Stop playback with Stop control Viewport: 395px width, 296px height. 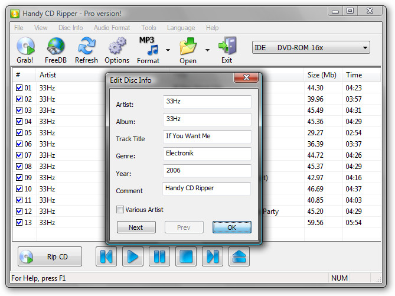(x=186, y=256)
